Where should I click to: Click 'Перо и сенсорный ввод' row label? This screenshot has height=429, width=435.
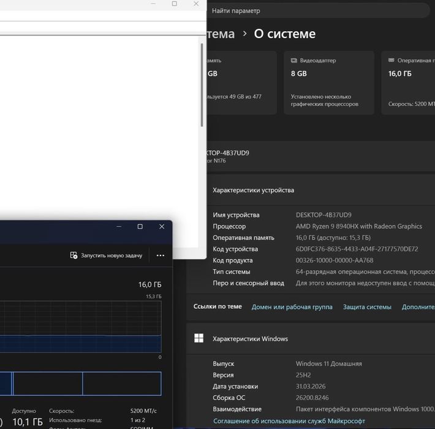pos(248,283)
